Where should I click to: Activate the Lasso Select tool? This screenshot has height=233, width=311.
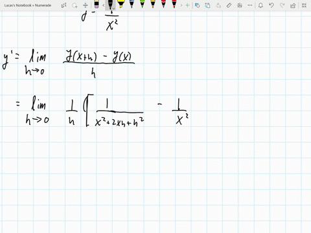(x=75, y=5)
